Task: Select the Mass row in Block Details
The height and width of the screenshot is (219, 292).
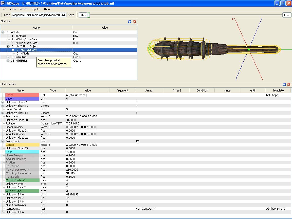Action: point(9,152)
